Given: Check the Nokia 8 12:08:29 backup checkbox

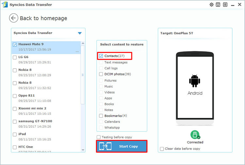Looking at the screenshot, I should pos(15,70).
